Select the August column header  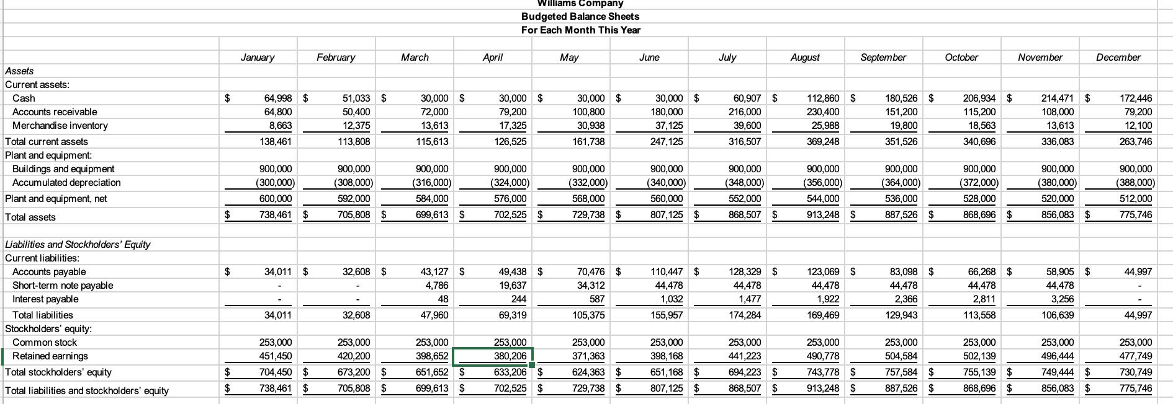click(x=805, y=57)
